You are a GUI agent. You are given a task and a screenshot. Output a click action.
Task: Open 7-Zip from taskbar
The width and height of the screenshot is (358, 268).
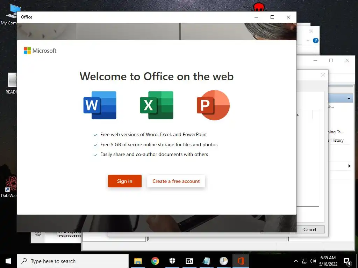pos(189,261)
